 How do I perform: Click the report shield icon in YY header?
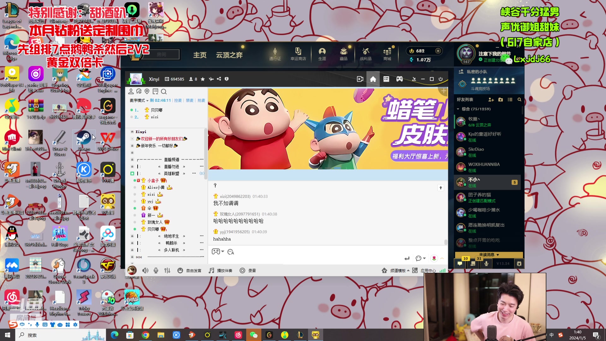click(227, 79)
